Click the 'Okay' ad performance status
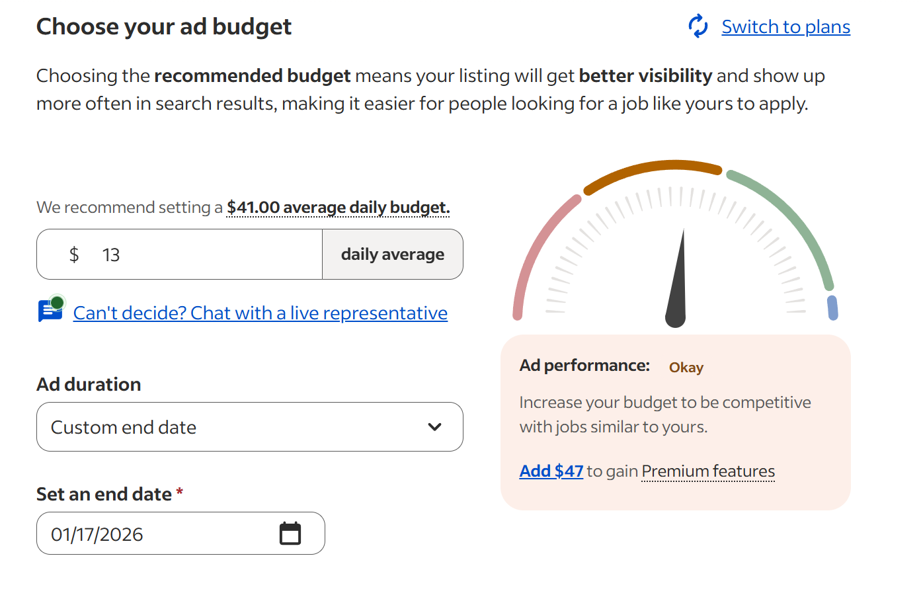921x599 pixels. coord(686,368)
